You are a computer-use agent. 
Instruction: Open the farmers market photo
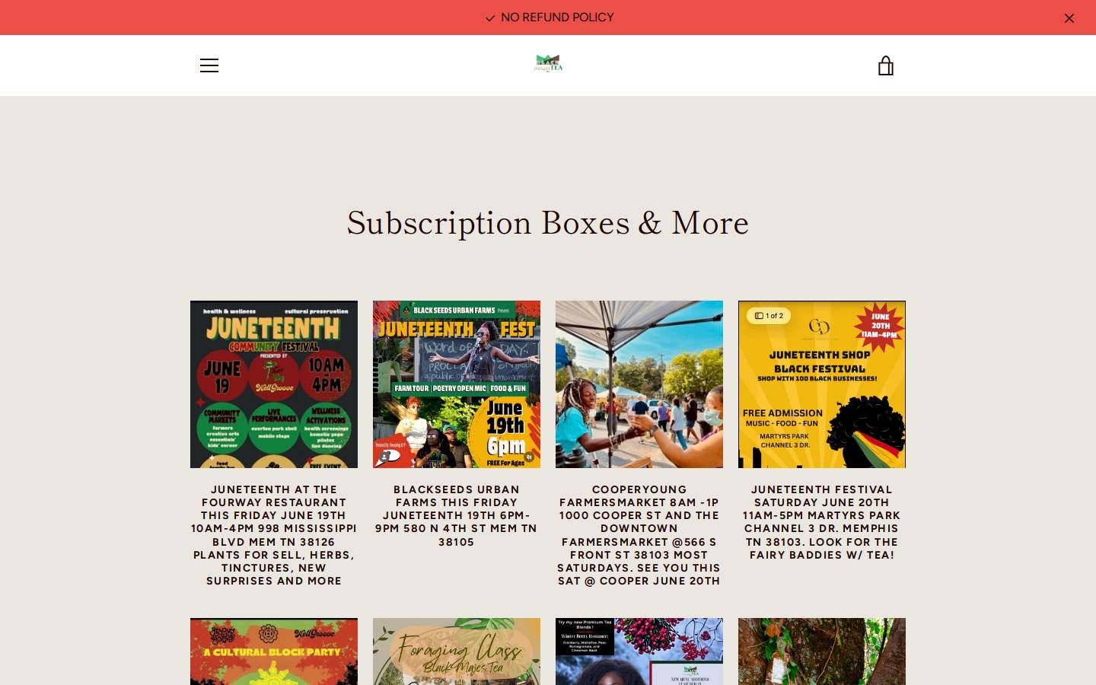[639, 384]
